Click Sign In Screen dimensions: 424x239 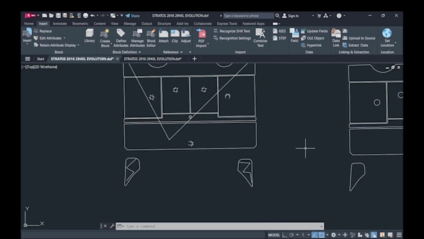click(291, 16)
